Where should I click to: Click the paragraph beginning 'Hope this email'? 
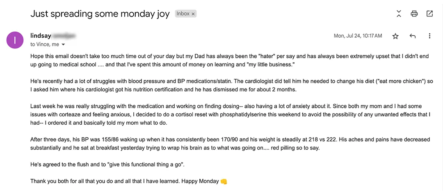[230, 60]
